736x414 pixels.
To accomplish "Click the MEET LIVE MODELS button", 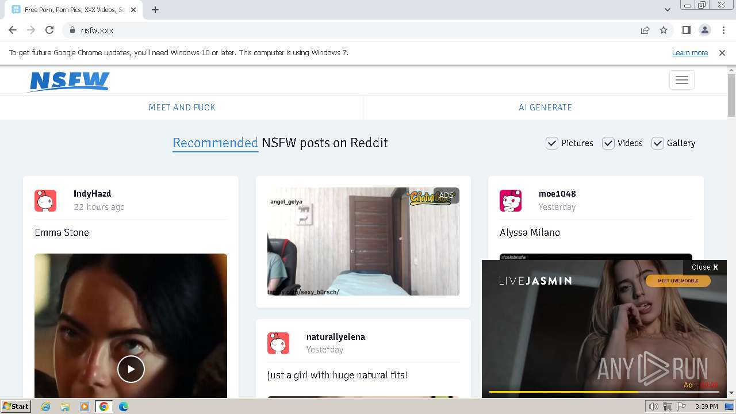I will pos(678,281).
